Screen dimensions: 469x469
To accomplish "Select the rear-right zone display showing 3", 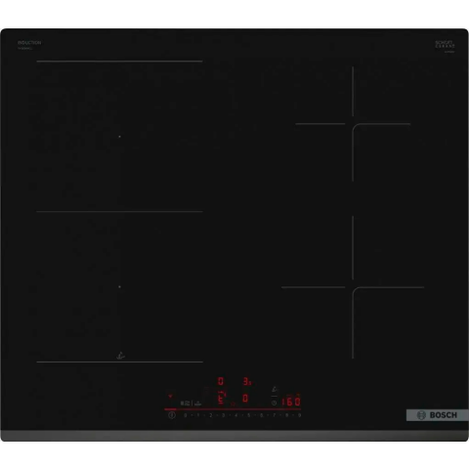I will pos(247,381).
